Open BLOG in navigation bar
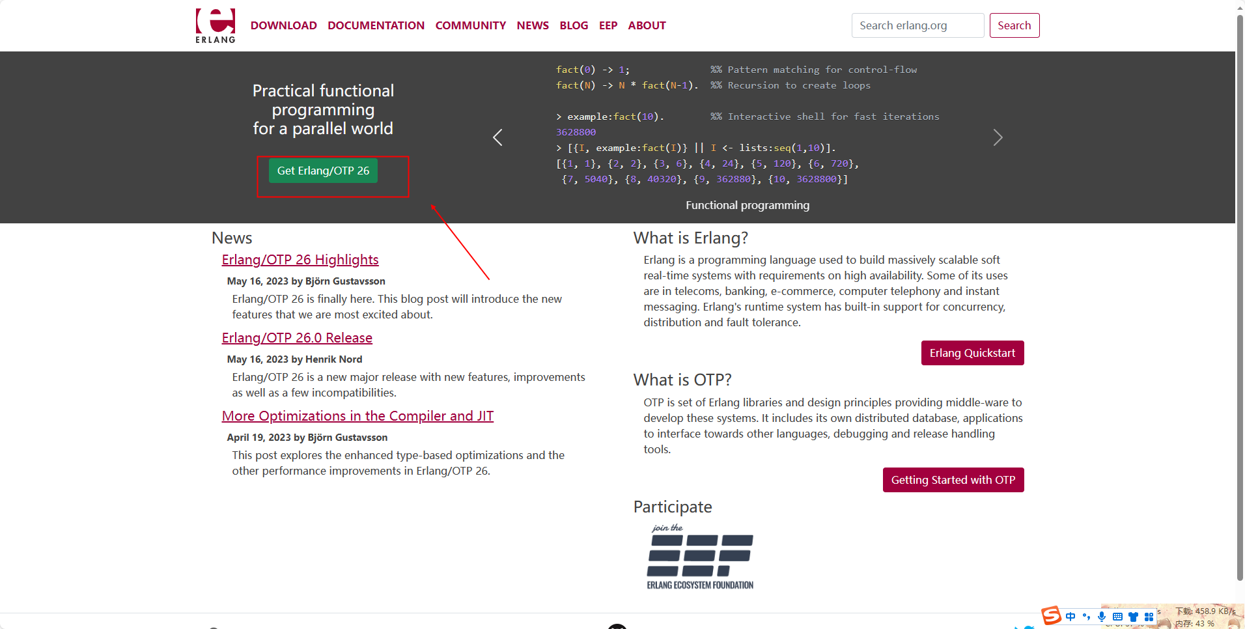Screen dimensions: 1245x629 coord(574,25)
